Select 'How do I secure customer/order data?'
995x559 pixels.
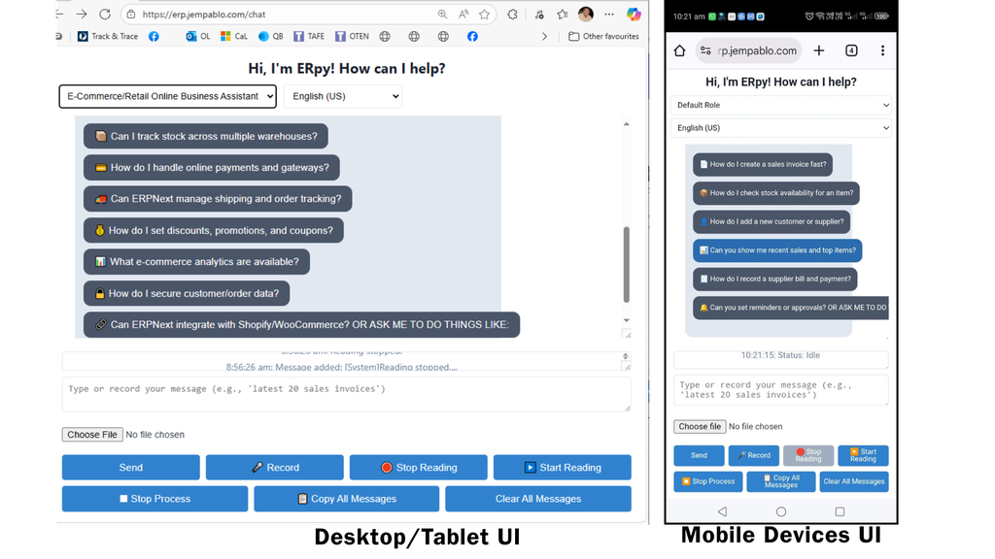pyautogui.click(x=187, y=293)
